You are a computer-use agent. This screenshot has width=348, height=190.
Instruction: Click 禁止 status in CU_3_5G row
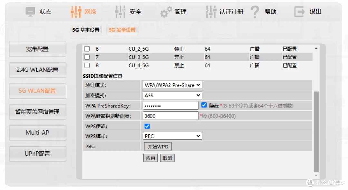coord(179,57)
